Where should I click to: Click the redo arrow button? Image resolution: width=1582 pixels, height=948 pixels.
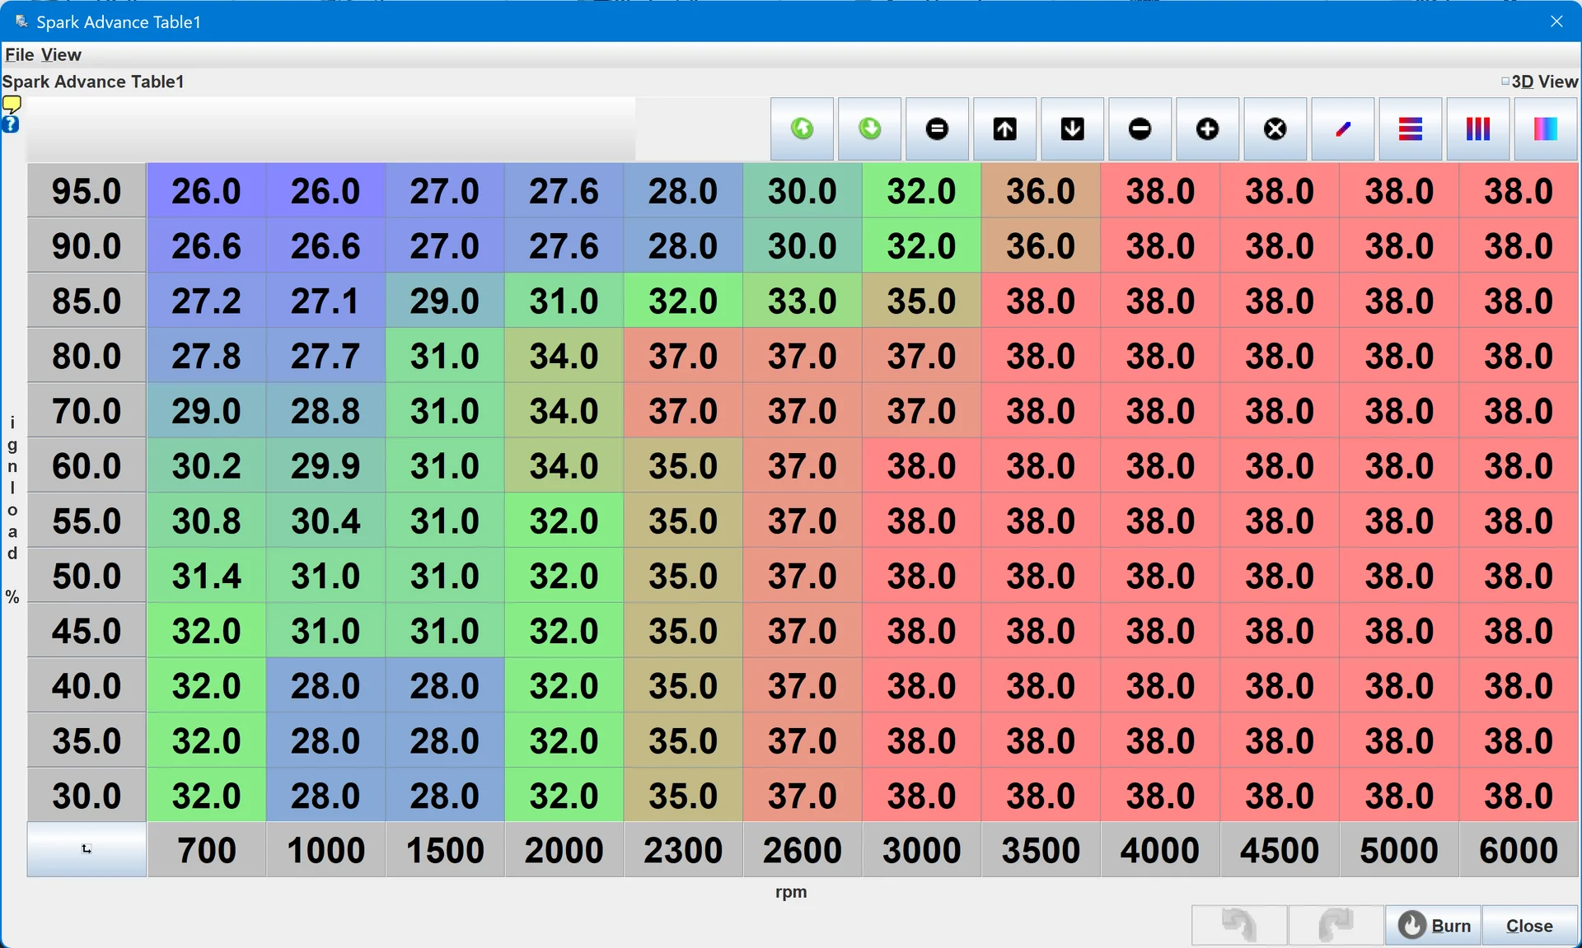point(1336,925)
